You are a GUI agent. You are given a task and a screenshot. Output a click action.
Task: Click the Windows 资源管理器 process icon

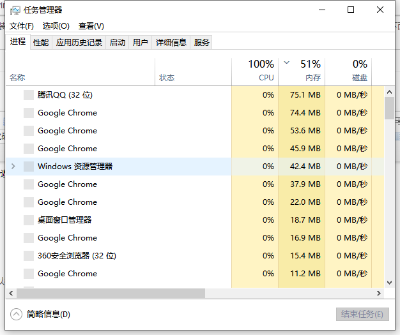click(28, 167)
